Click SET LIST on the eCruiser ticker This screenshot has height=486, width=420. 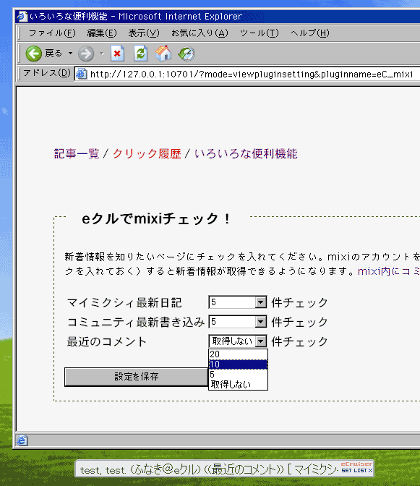[354, 471]
